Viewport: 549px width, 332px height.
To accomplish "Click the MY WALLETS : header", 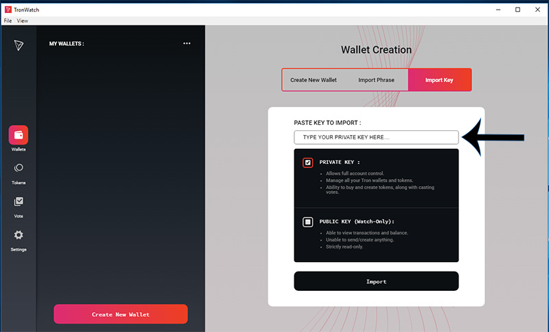I will pyautogui.click(x=67, y=44).
